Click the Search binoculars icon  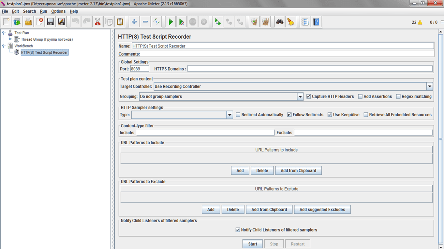coord(280,22)
